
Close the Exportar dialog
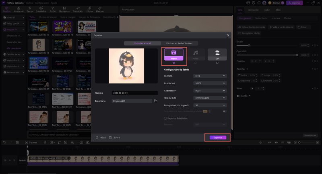point(228,35)
